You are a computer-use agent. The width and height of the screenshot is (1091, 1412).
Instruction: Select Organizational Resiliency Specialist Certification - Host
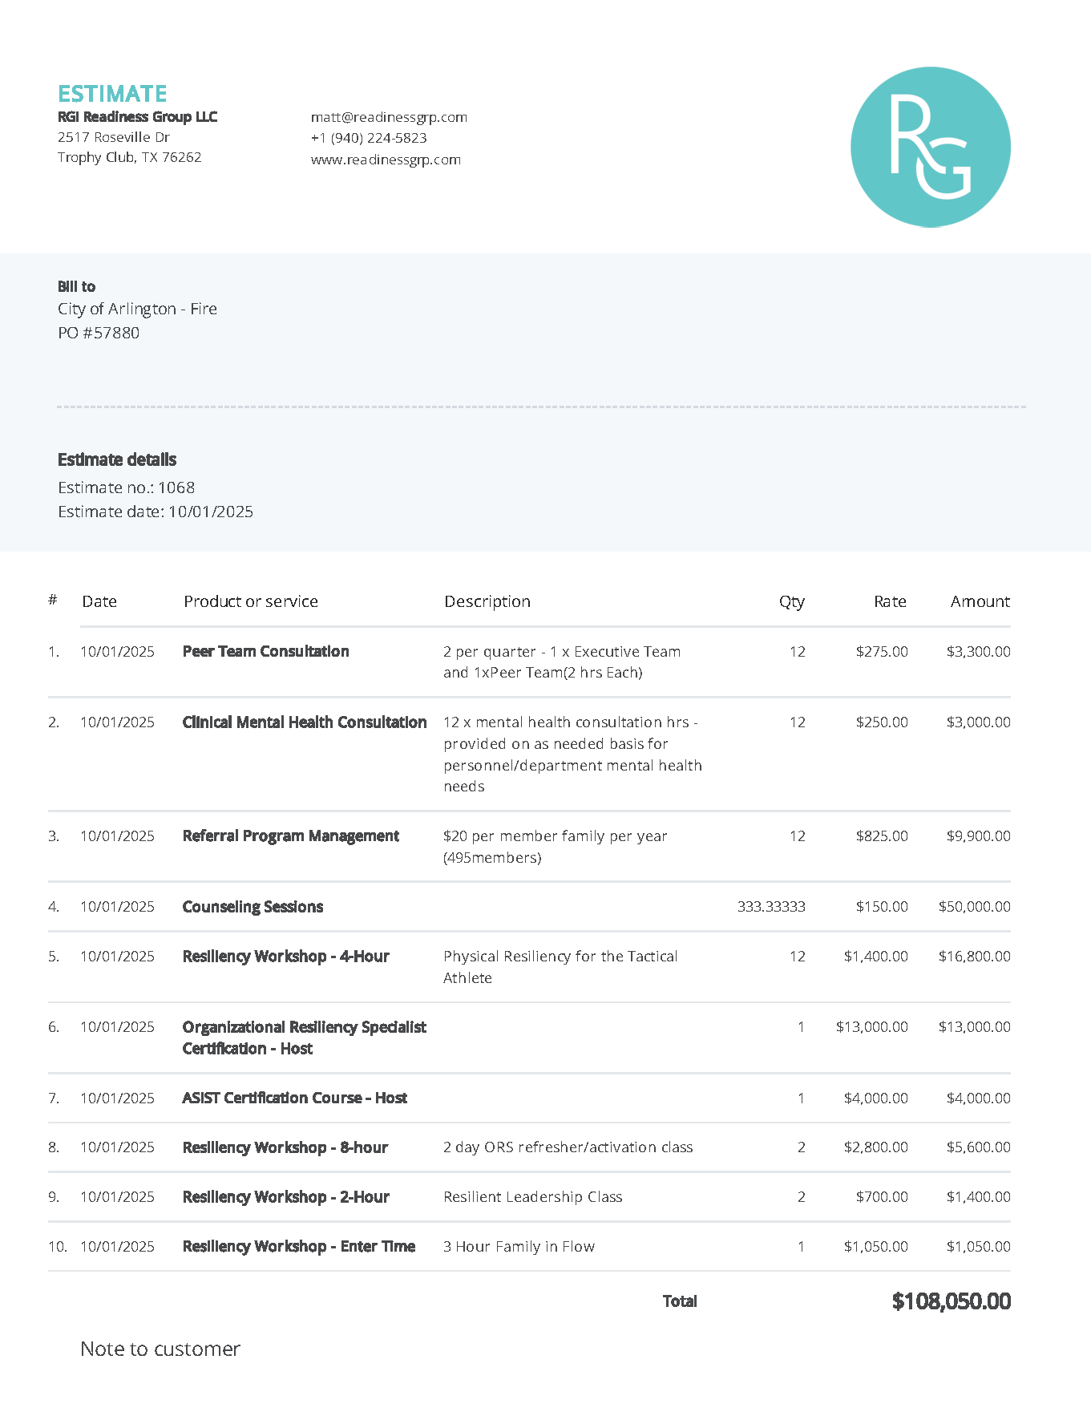[305, 1038]
